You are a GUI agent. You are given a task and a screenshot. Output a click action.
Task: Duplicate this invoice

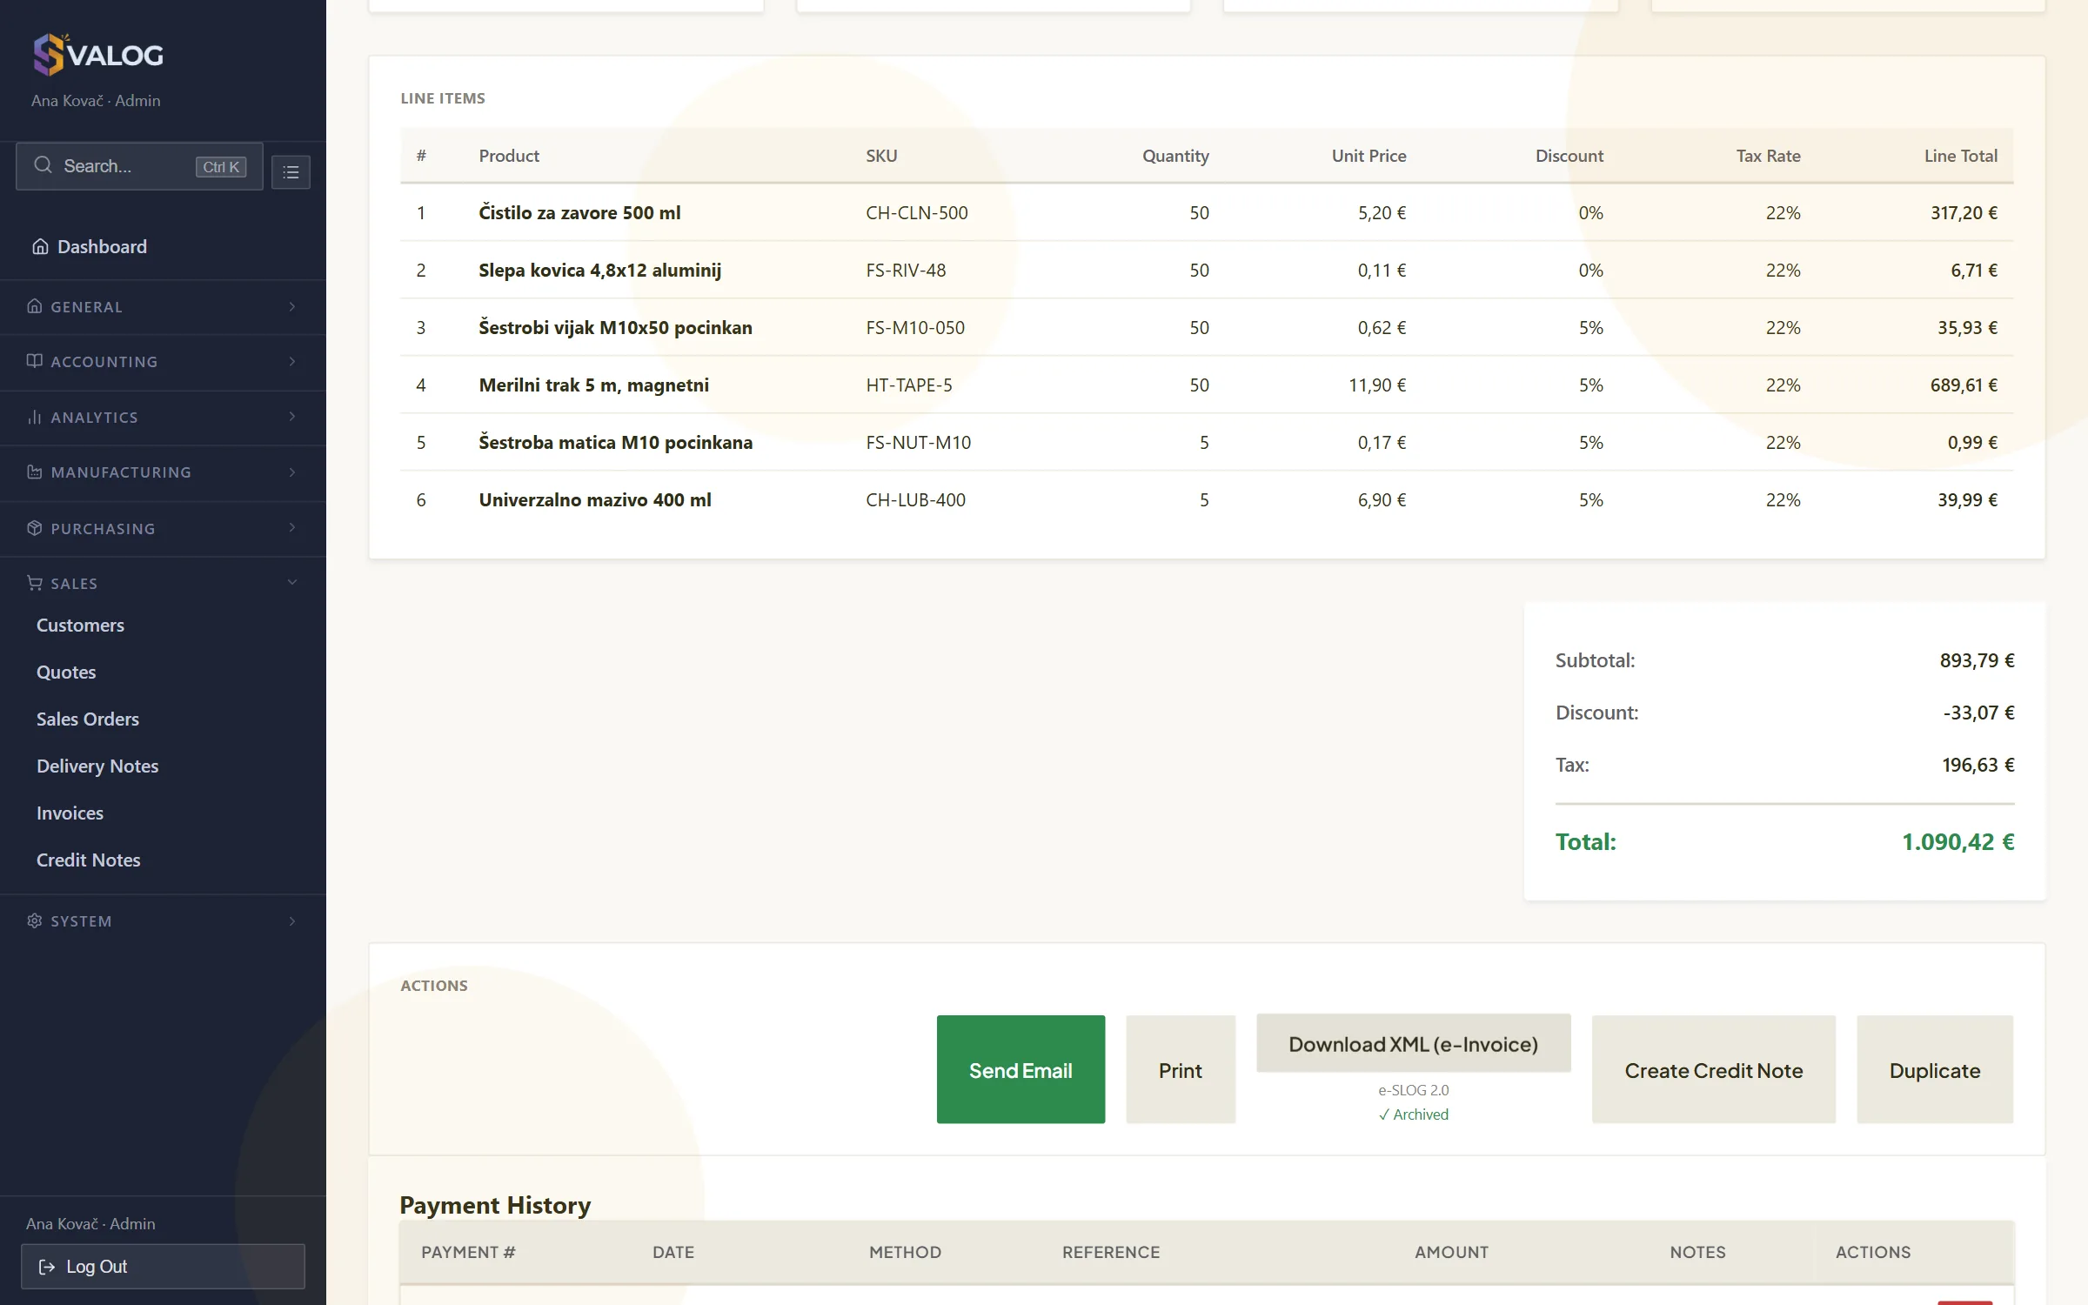1935,1069
